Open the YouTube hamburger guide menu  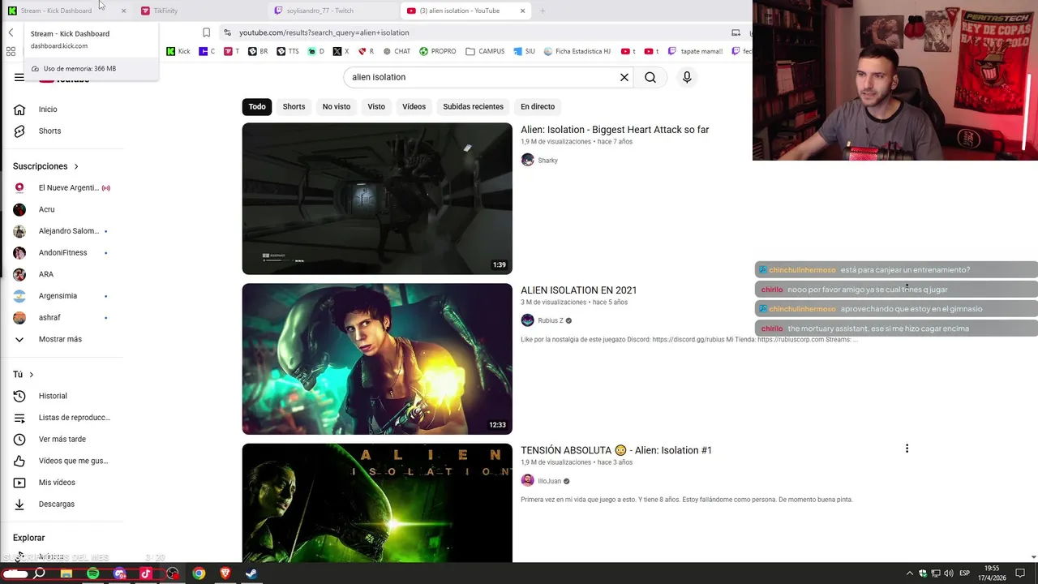(19, 77)
